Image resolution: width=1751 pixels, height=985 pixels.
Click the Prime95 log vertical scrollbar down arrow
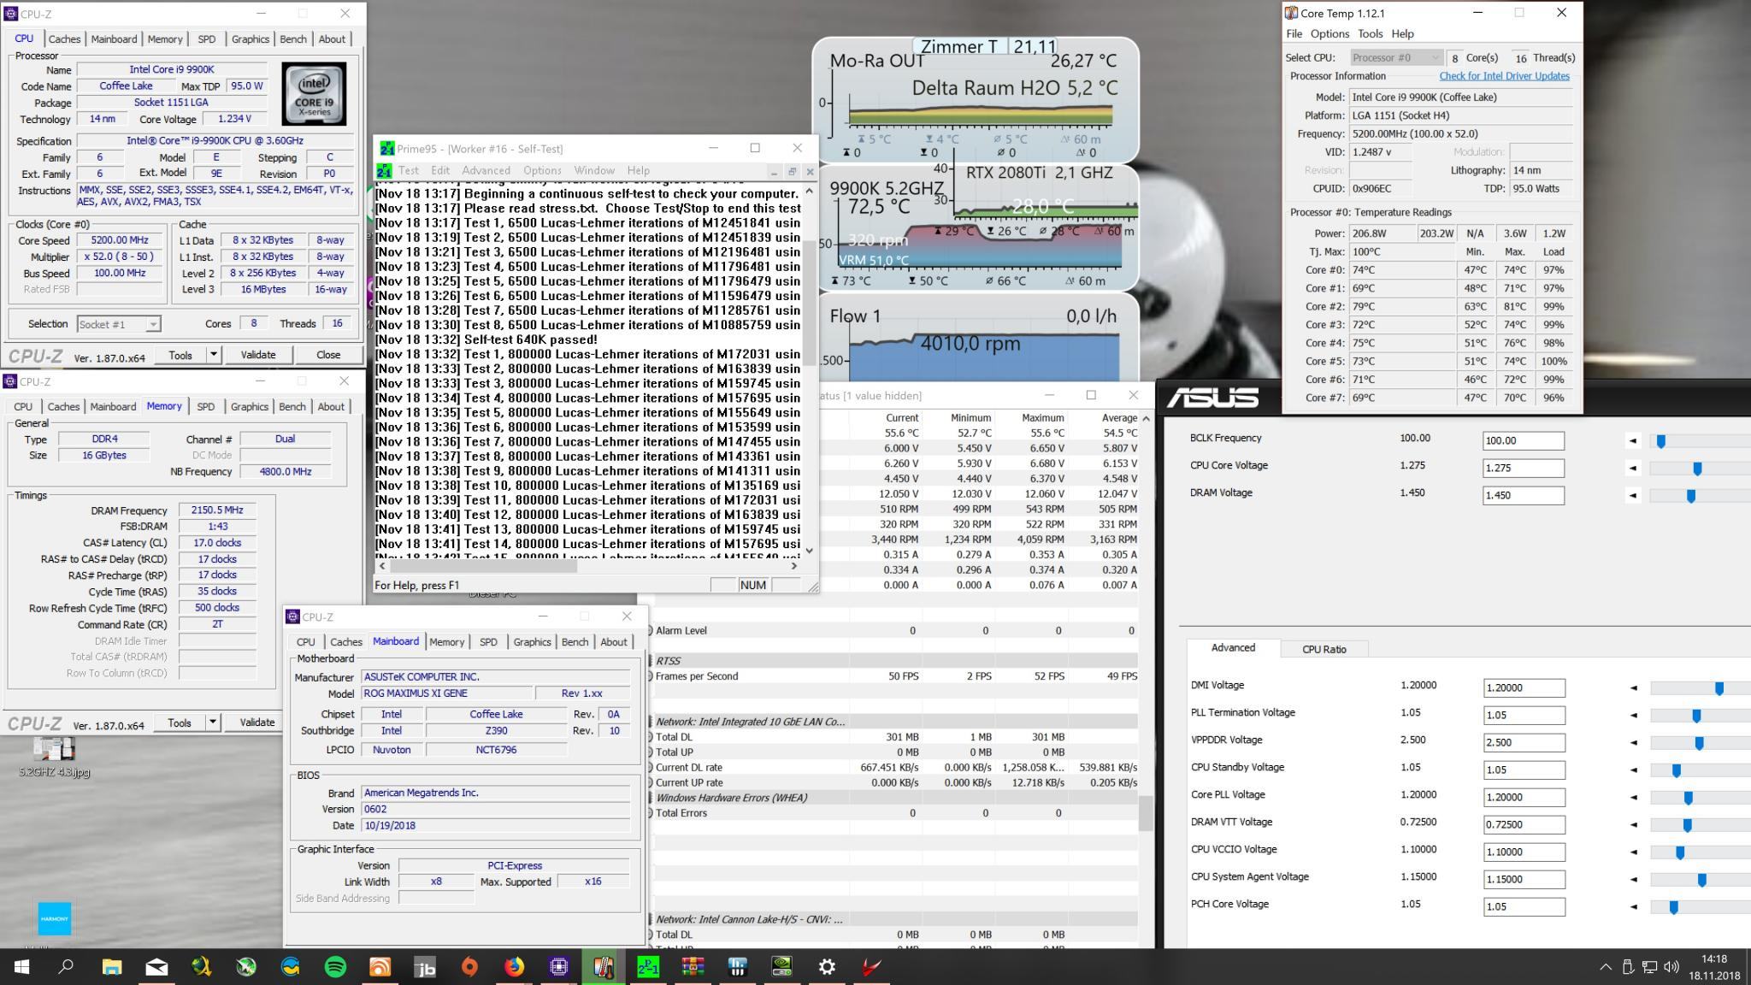[809, 550]
